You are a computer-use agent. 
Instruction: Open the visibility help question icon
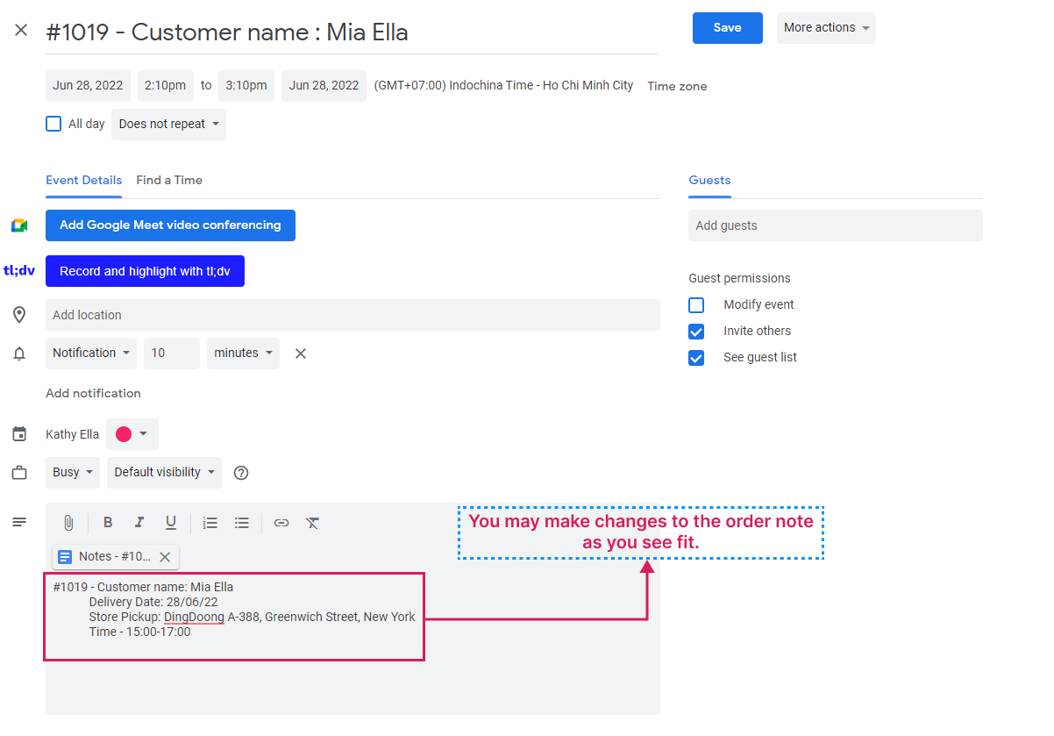pos(241,473)
